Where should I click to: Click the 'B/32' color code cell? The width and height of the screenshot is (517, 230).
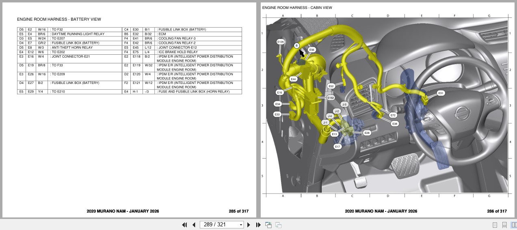pyautogui.click(x=148, y=34)
